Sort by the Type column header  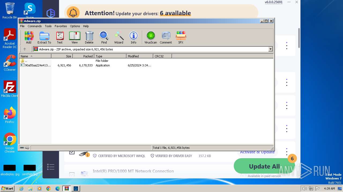click(110, 56)
